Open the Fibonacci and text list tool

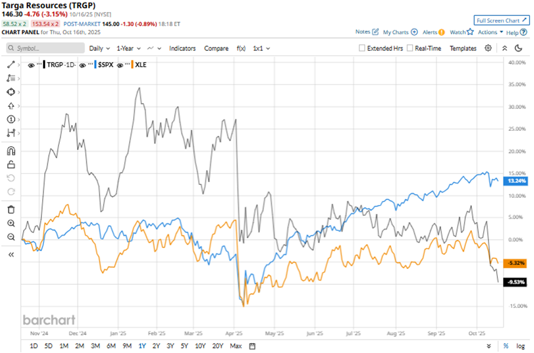11,78
